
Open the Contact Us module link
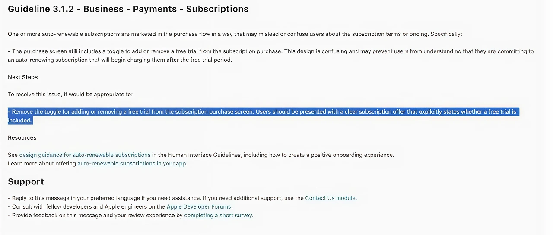click(x=331, y=198)
